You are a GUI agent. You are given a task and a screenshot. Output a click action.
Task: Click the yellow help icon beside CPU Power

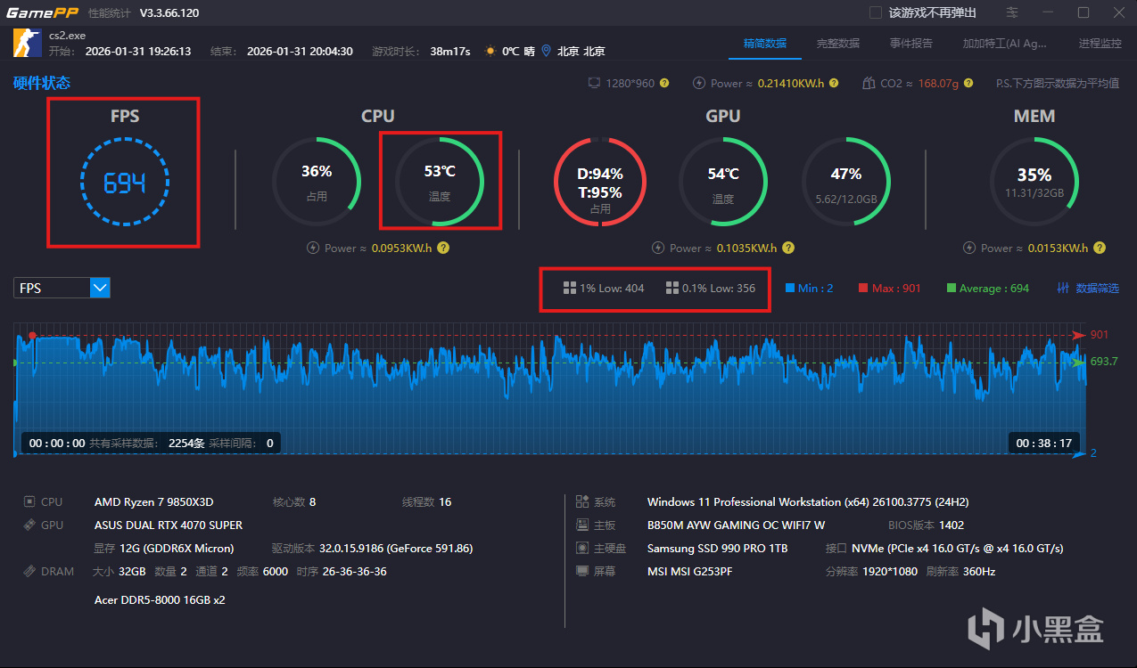pyautogui.click(x=443, y=248)
